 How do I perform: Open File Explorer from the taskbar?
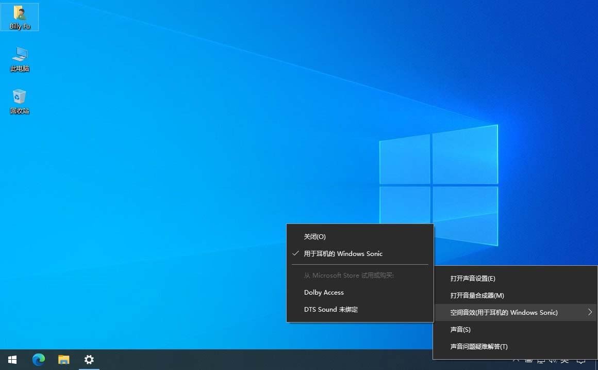click(63, 360)
